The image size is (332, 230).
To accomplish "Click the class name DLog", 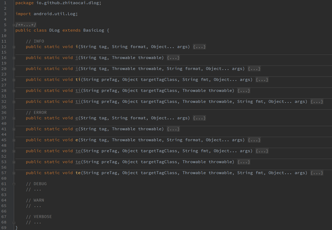I will point(55,30).
